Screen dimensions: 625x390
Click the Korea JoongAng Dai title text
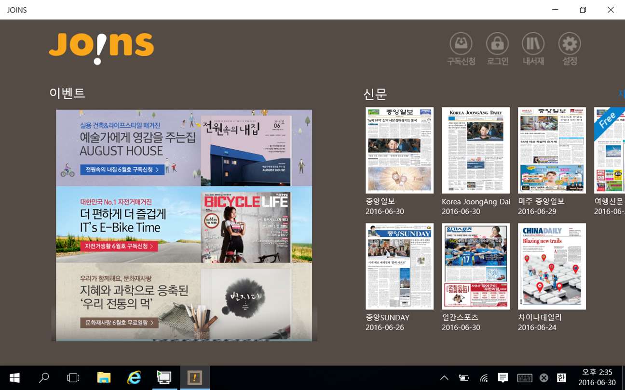click(476, 202)
